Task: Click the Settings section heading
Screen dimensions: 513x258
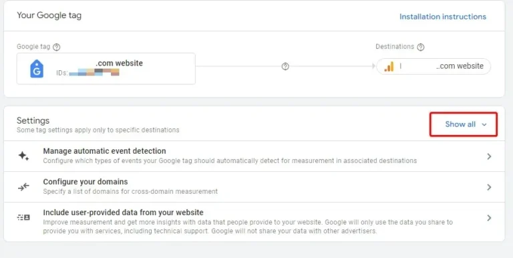Action: point(33,120)
